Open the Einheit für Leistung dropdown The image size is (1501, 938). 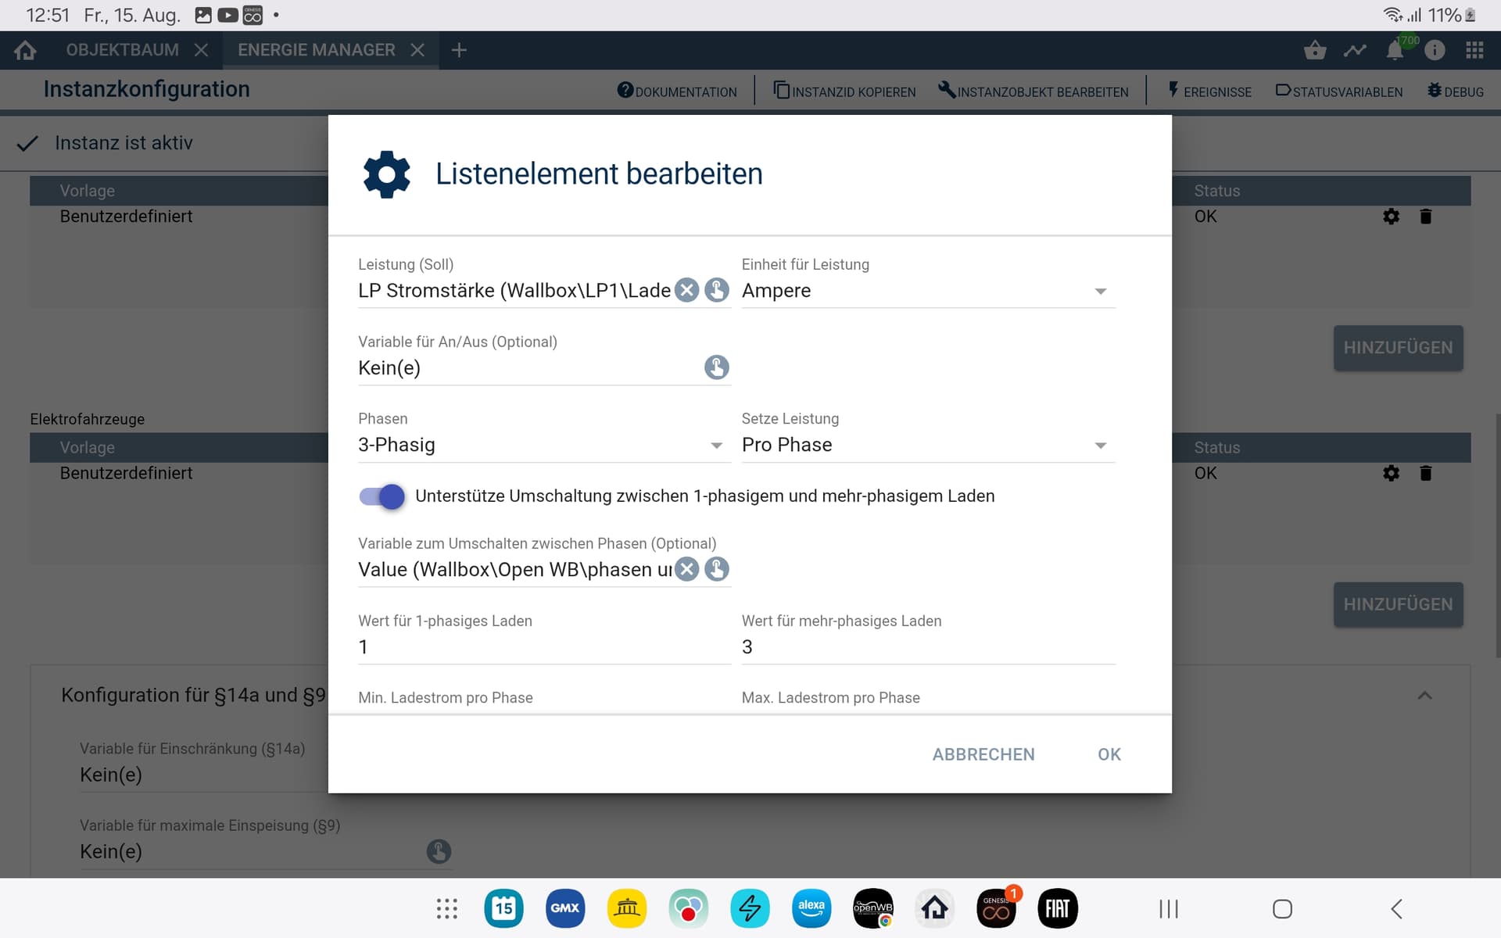[x=927, y=291]
